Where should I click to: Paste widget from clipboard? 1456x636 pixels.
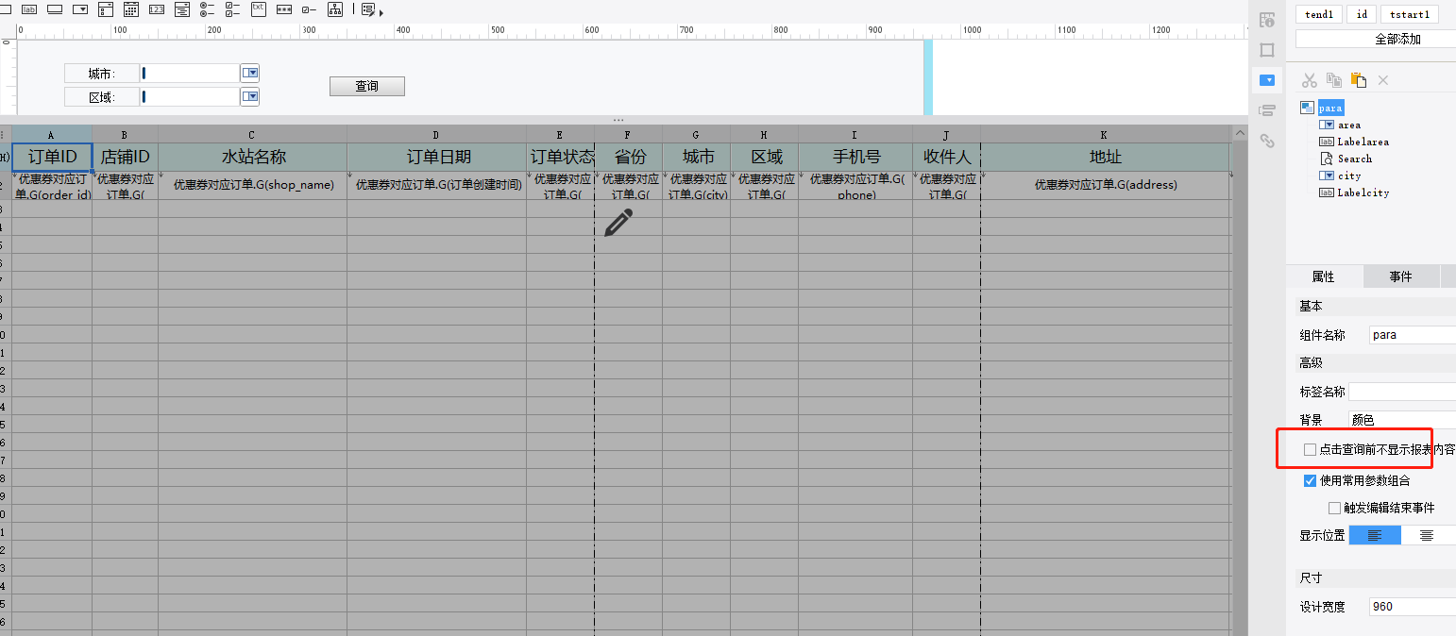[1358, 80]
